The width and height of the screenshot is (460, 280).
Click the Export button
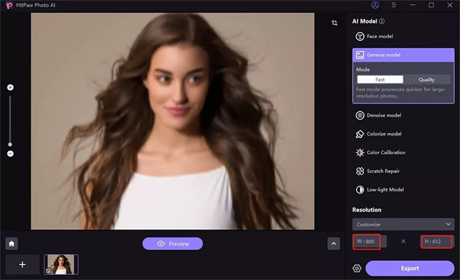(x=410, y=268)
